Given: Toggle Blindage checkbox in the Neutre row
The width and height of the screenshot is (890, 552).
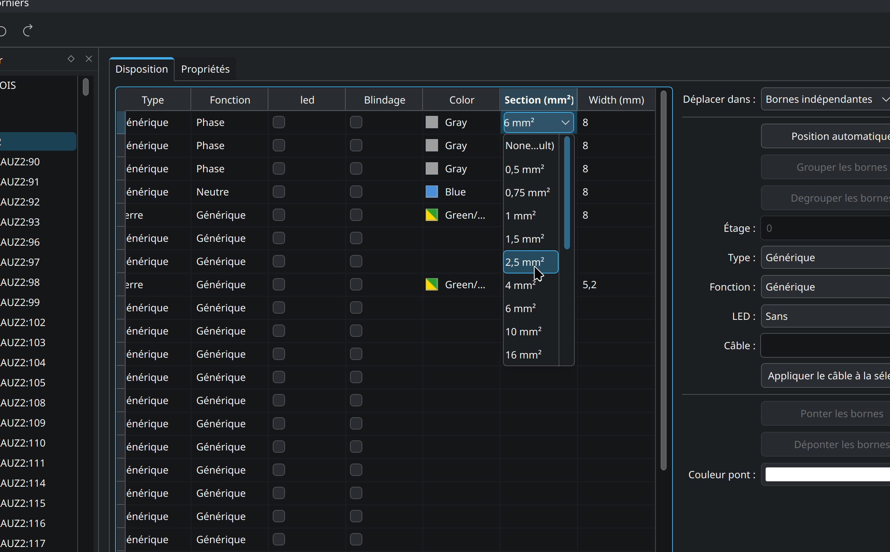Looking at the screenshot, I should click(x=356, y=192).
